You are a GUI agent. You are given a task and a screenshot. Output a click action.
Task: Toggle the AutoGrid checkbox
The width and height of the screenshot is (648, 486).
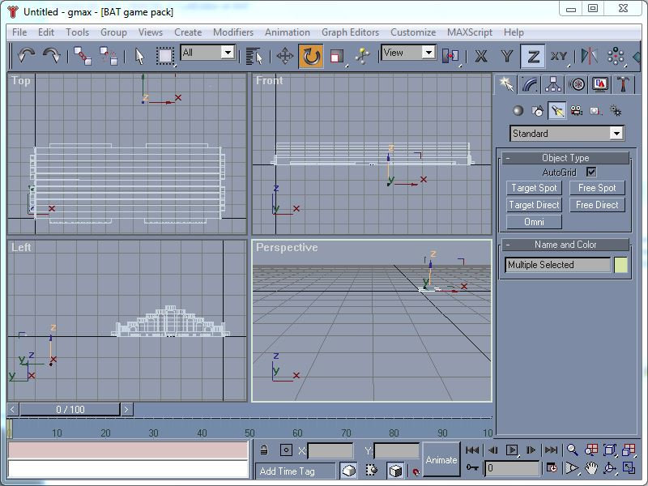pyautogui.click(x=591, y=173)
